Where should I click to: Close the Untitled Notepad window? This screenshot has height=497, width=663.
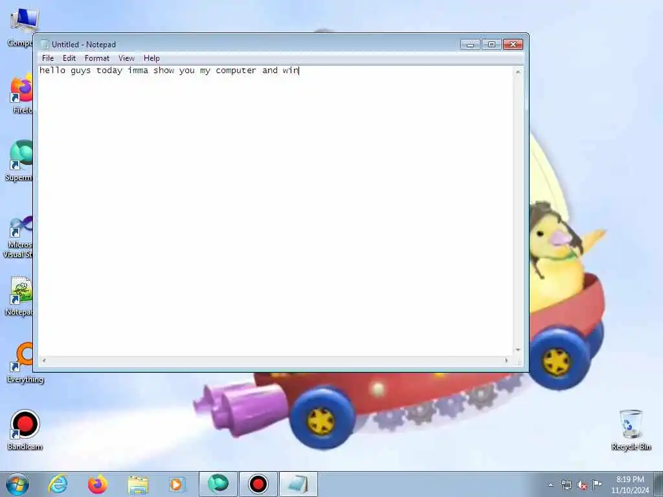tap(513, 45)
